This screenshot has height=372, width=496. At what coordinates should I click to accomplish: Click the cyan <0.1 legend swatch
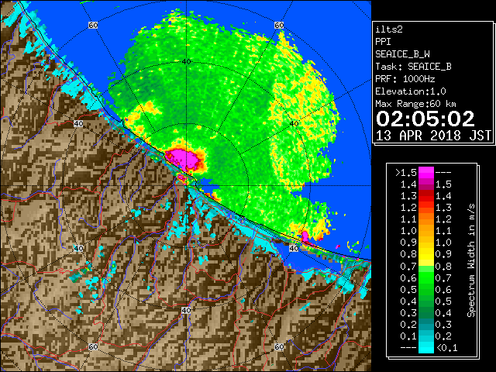click(x=425, y=348)
